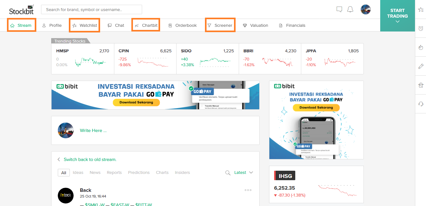Select the Reports stream filter
Viewport: 426px width, 206px height.
point(114,173)
